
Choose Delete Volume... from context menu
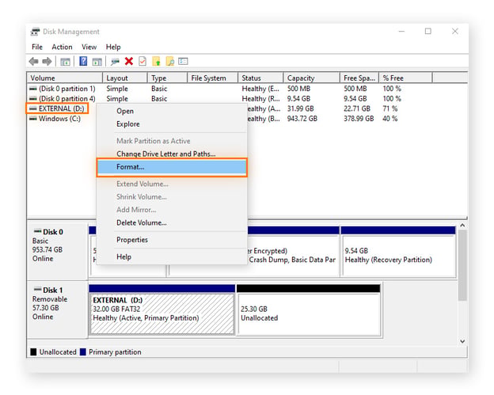tap(172, 222)
